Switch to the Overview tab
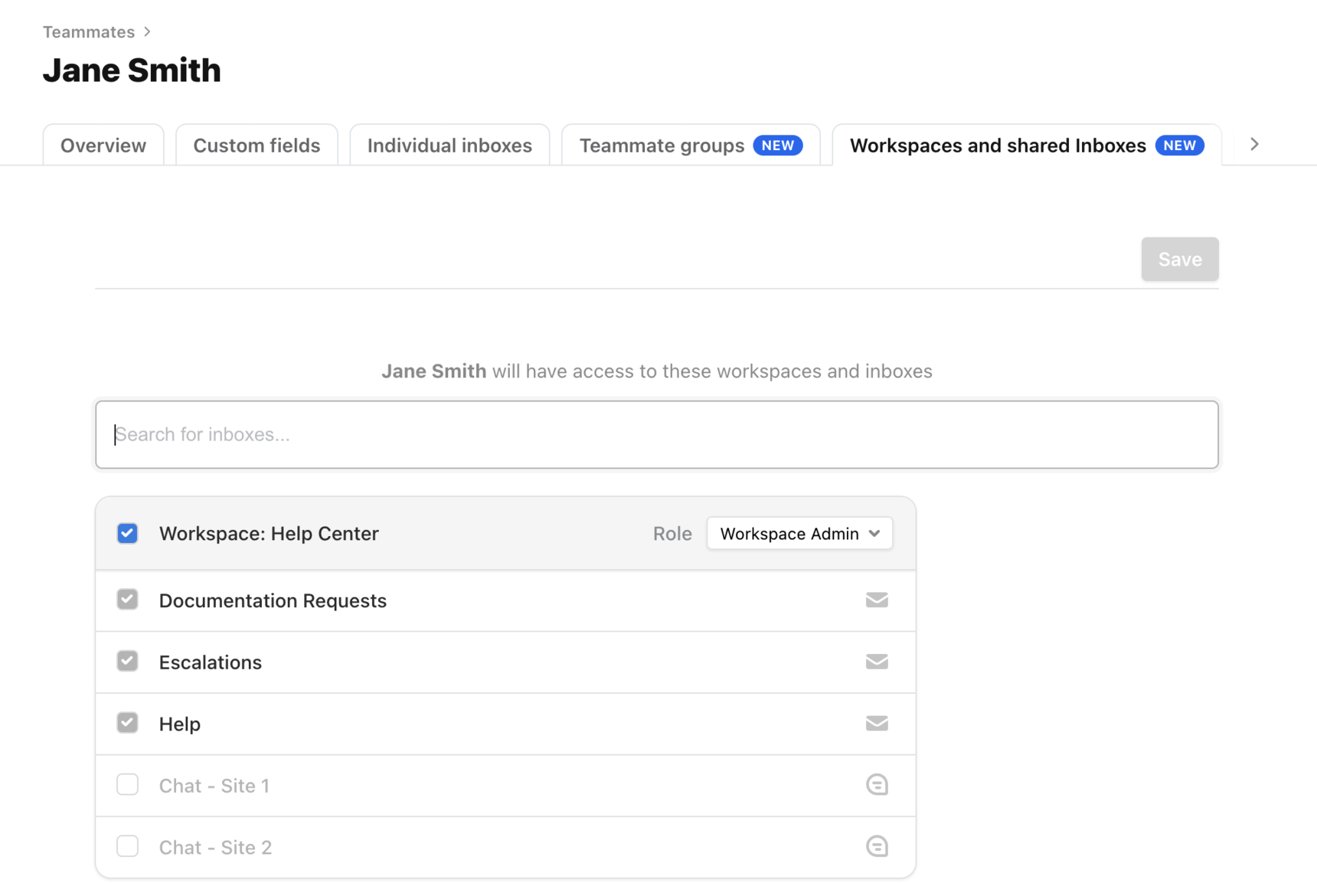 tap(103, 146)
